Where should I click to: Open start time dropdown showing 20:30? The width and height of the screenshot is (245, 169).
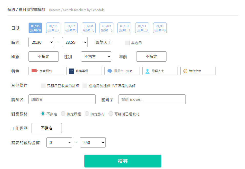click(x=41, y=42)
